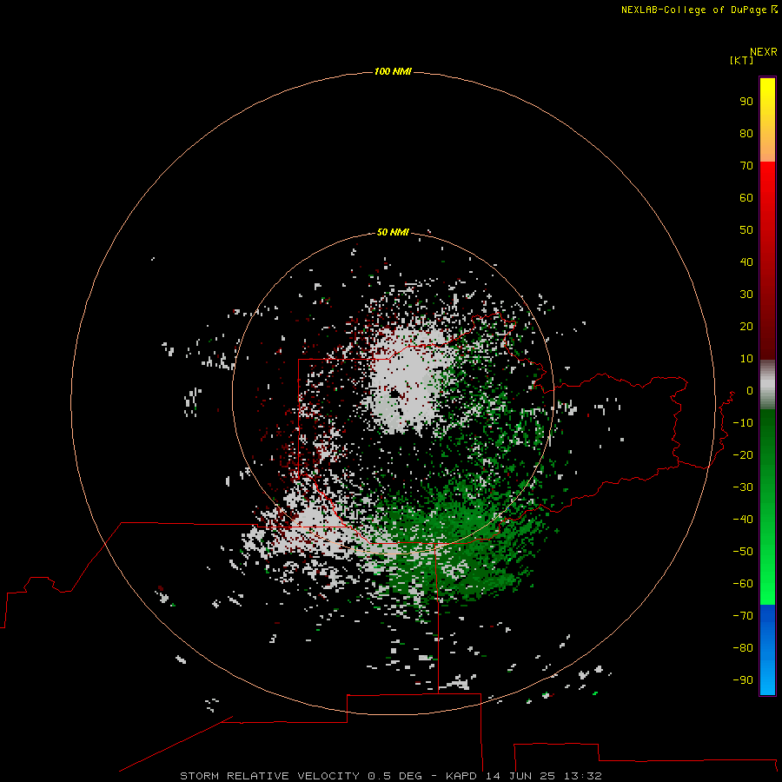Click the positive 70 scale value

[746, 166]
